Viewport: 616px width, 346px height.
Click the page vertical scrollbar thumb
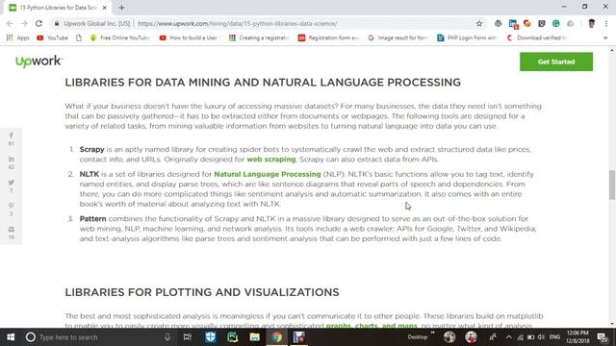pos(612,185)
